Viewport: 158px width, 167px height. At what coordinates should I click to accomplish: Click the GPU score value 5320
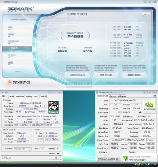(62, 51)
